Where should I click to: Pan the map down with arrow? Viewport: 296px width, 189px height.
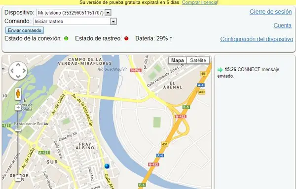(18, 77)
